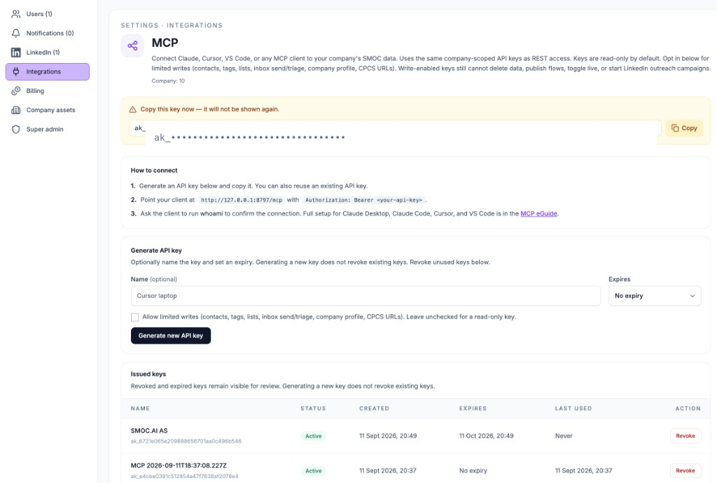Click the 11 Oct 2026, 20:49 expiry
Viewport: 717px width, 483px height.
click(486, 436)
